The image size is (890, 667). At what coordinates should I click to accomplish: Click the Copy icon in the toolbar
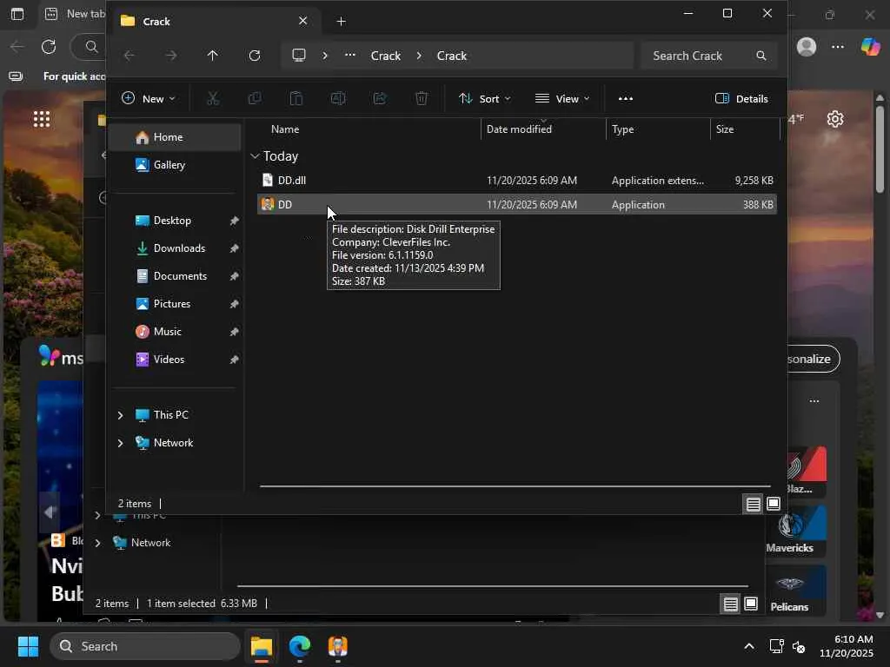[x=255, y=99]
